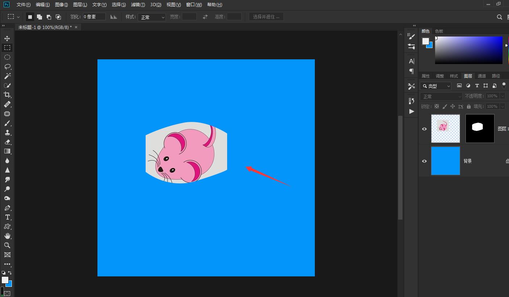Select the Eraser tool
Image resolution: width=509 pixels, height=297 pixels.
tap(7, 142)
